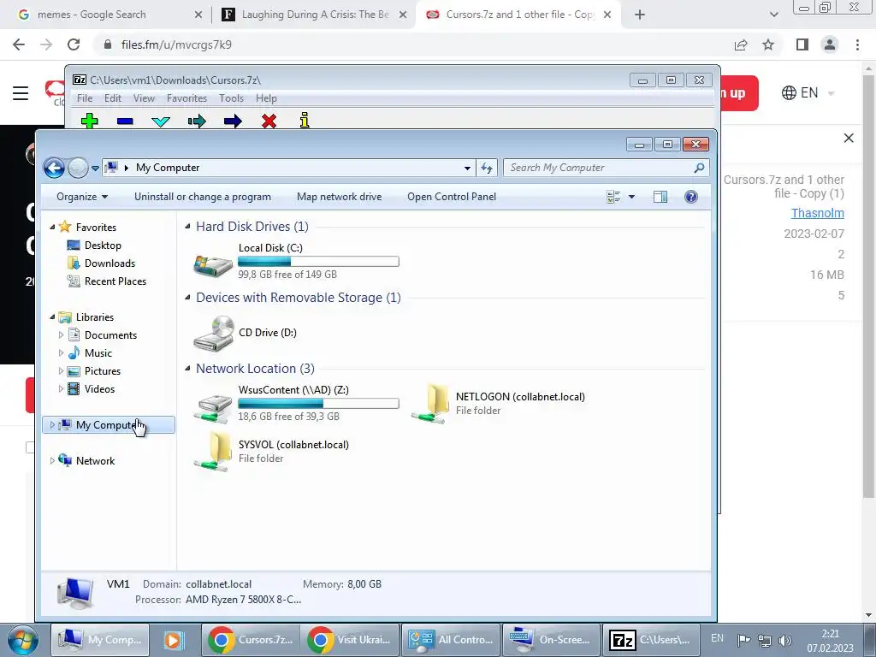
Task: Open the Chrome profile avatar icon
Action: (x=830, y=44)
